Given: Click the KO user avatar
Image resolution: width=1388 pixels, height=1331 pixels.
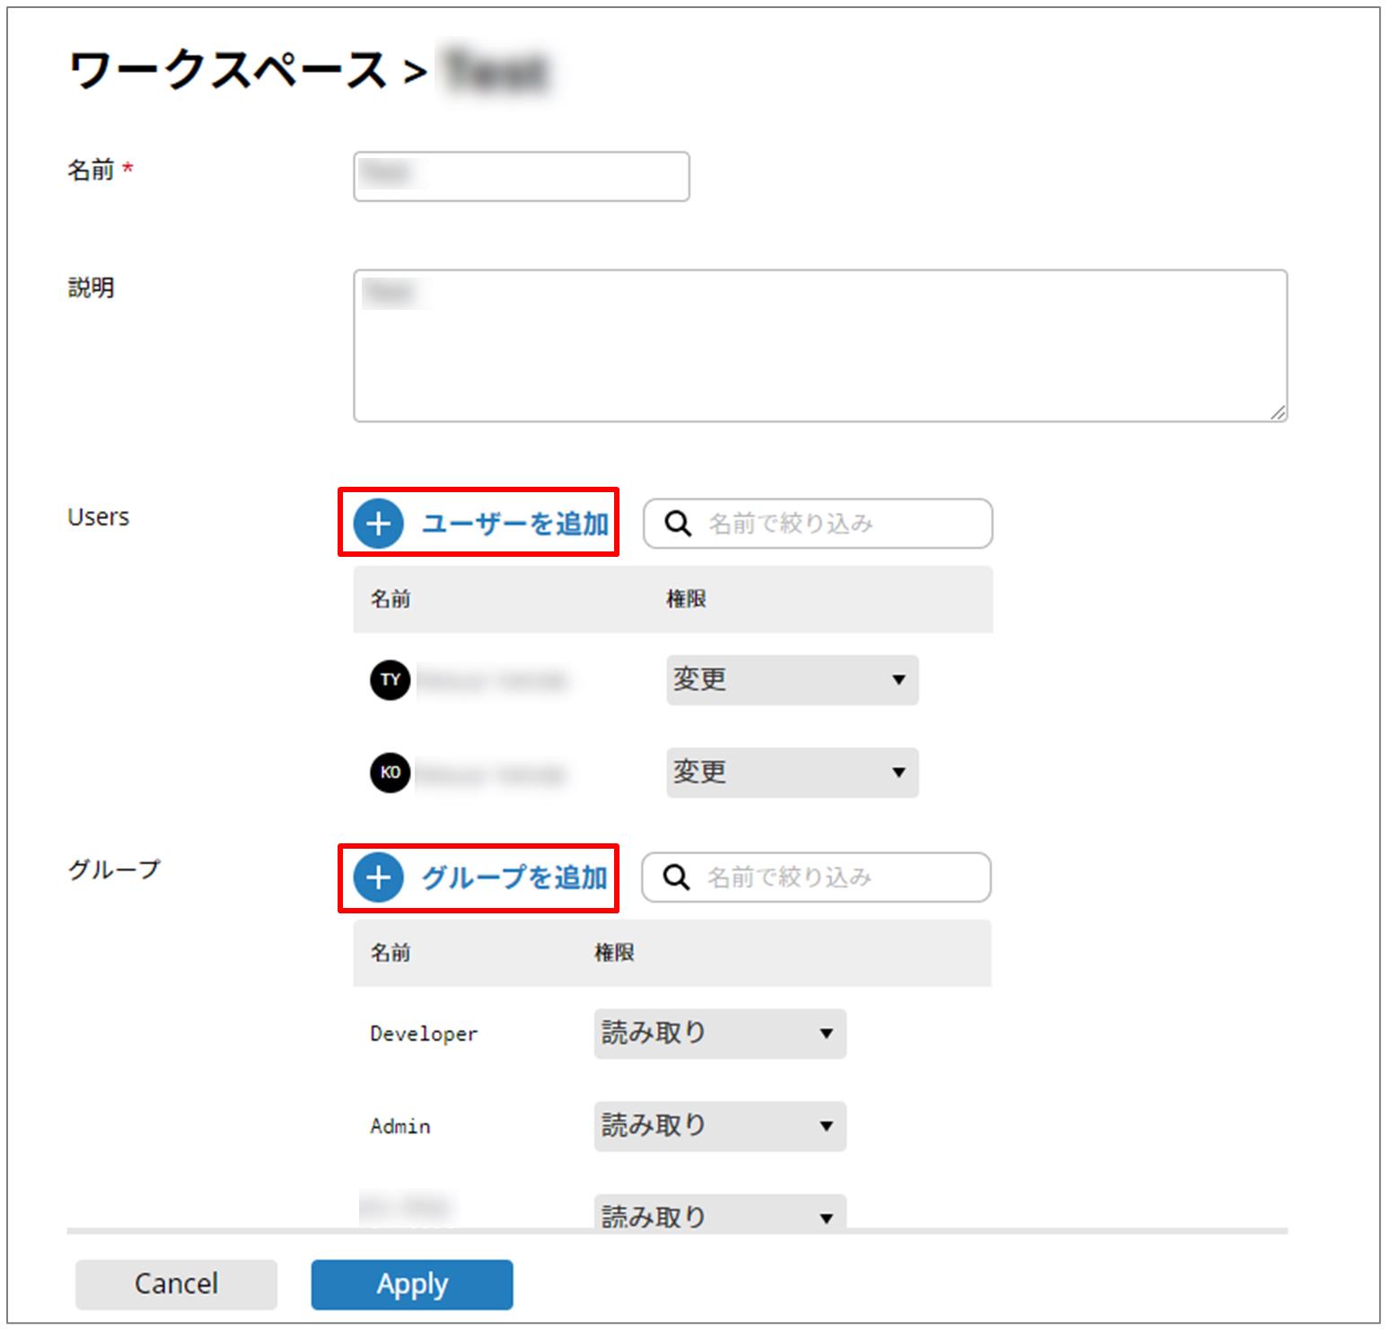Looking at the screenshot, I should pyautogui.click(x=390, y=772).
